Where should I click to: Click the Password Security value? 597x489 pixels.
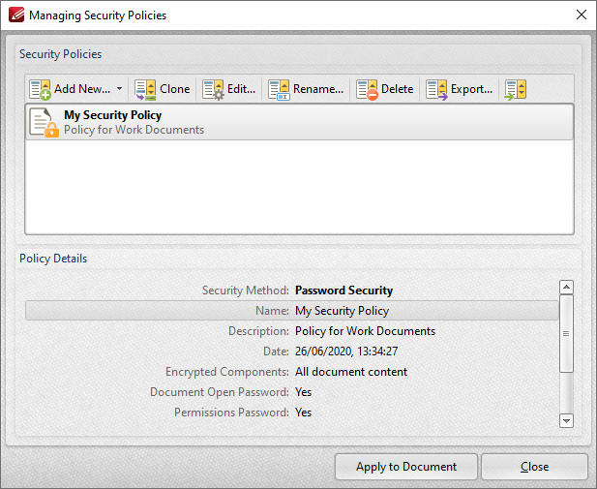343,290
